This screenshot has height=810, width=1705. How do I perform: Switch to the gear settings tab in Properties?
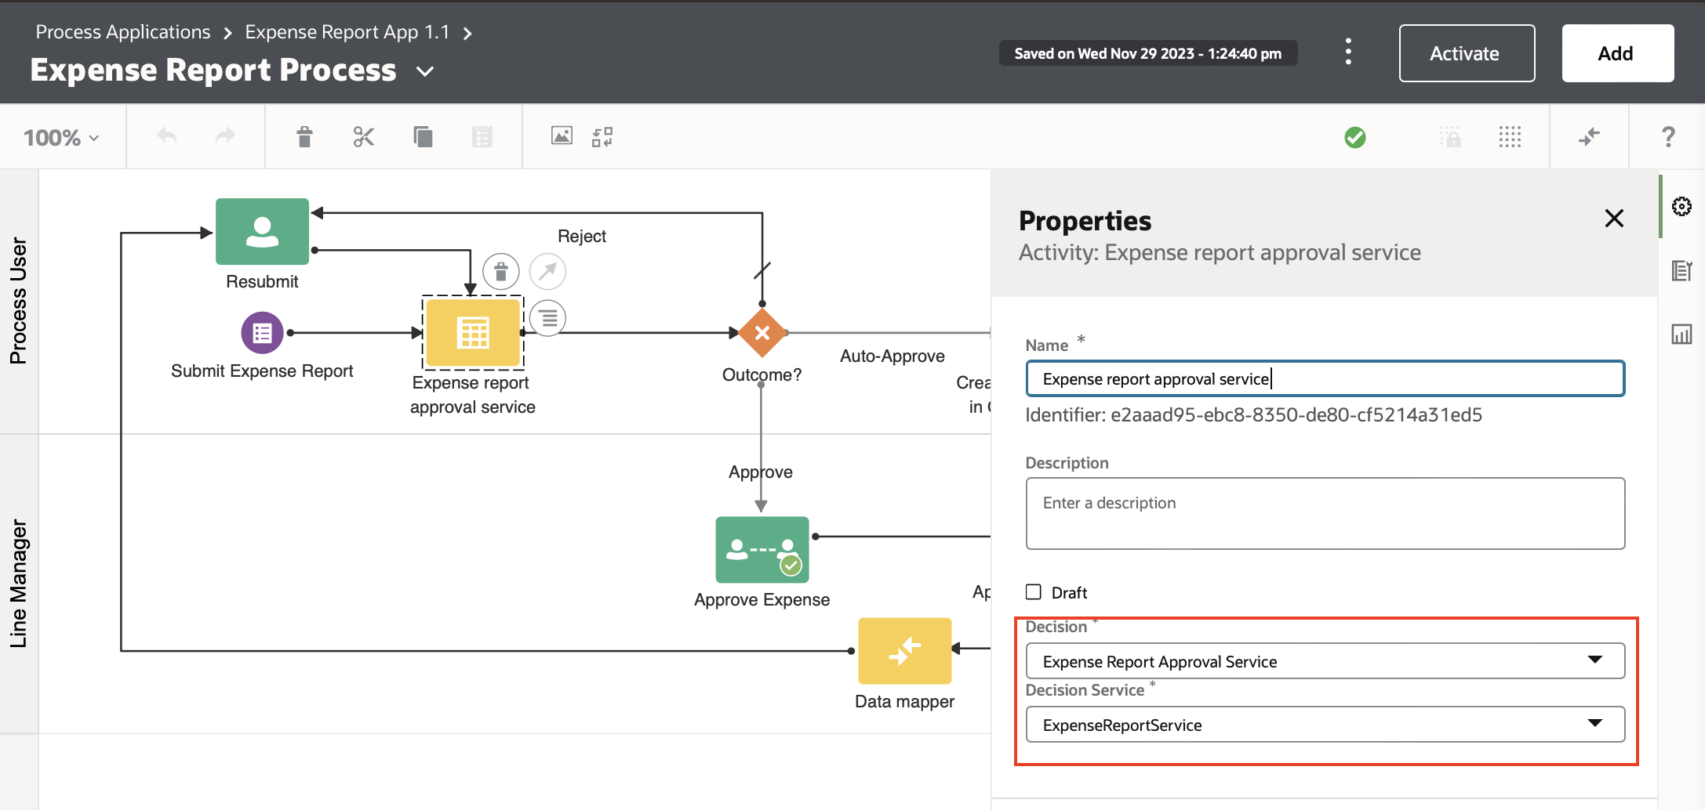1682,206
